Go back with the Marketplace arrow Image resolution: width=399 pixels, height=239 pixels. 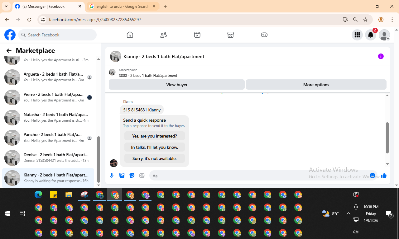[x=9, y=51]
